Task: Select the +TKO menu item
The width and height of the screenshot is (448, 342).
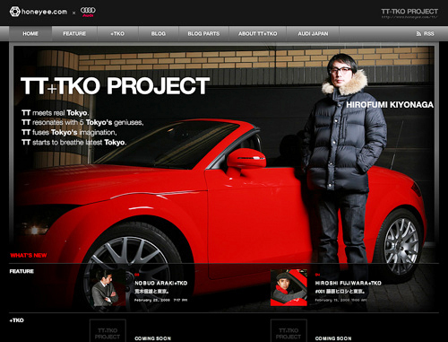Action: click(117, 34)
